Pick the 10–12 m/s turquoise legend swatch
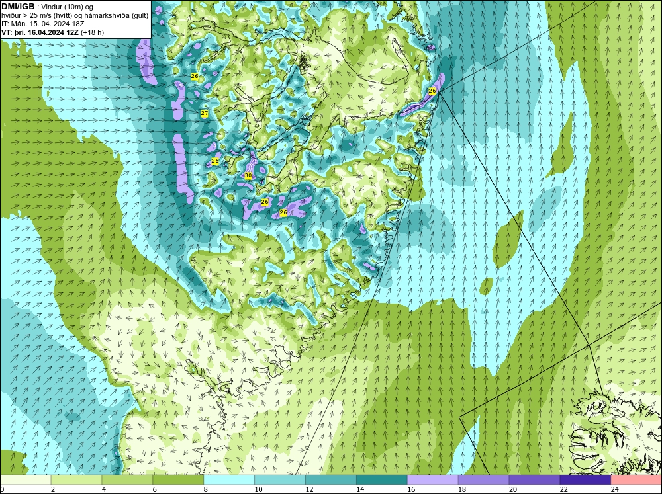662x494 pixels. [280, 480]
